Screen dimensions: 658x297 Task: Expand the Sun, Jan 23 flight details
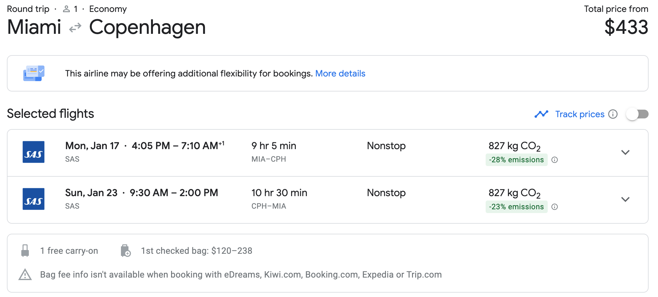click(x=625, y=200)
